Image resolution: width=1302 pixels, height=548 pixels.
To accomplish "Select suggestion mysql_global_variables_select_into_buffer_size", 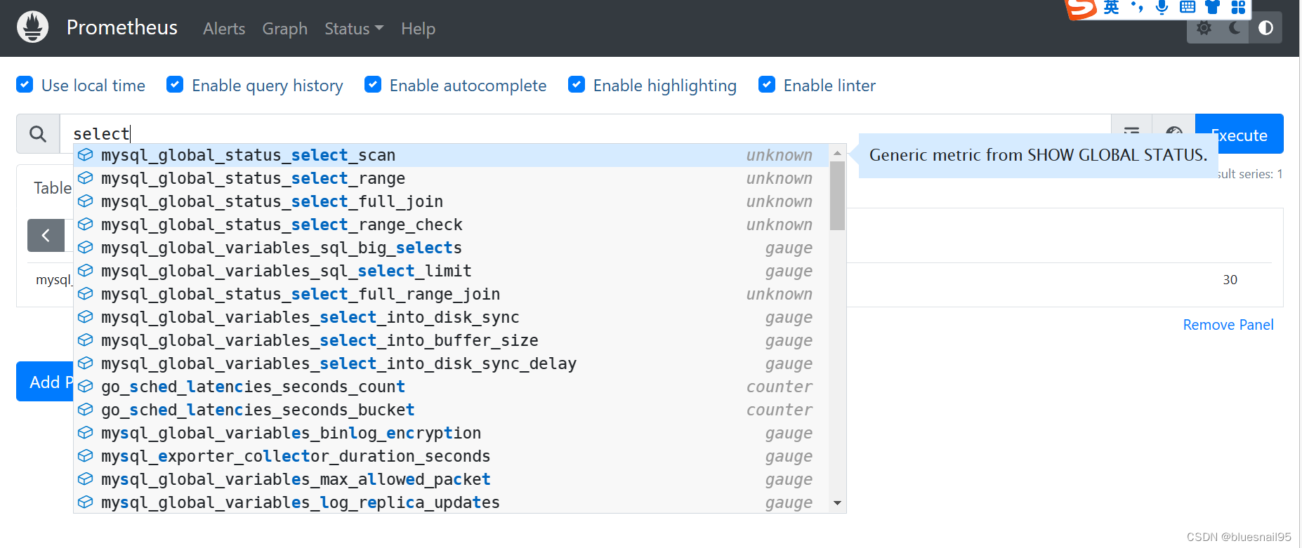I will point(451,340).
